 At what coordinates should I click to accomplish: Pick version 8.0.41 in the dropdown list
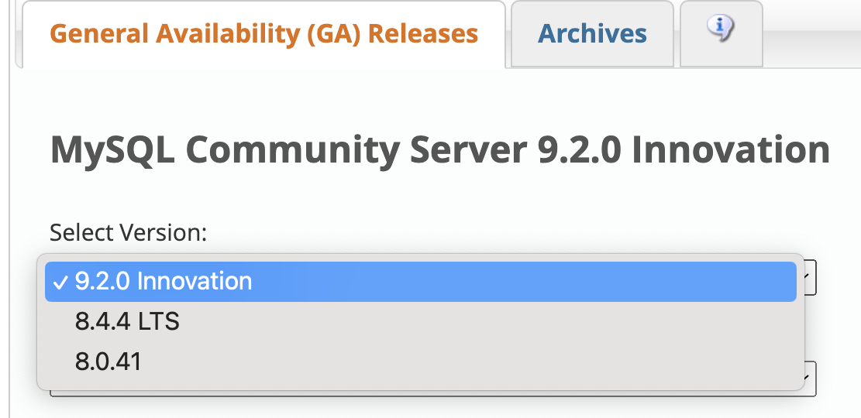(108, 361)
